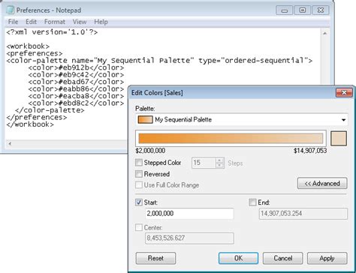Screen dimensions: 356x273
Task: Open the File menu in Notepad
Action: click(13, 22)
